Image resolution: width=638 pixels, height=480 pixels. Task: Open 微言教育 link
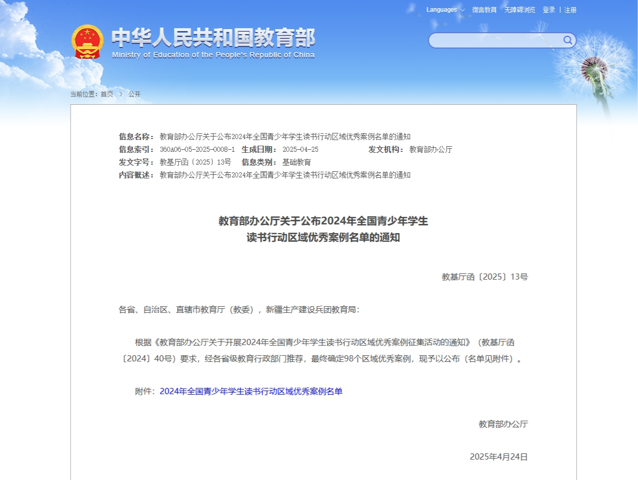(485, 10)
